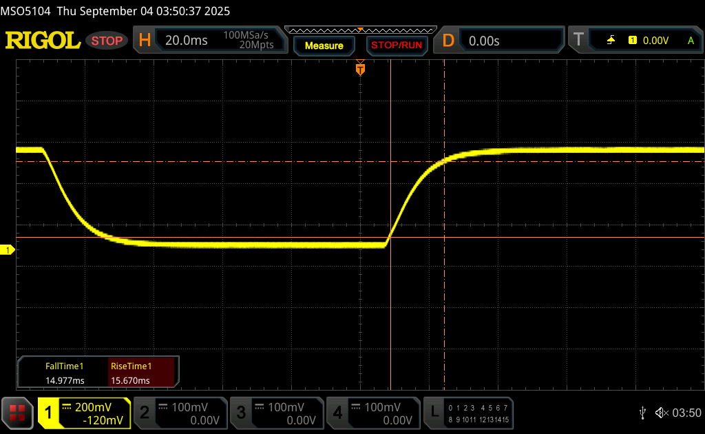Click the RIGOL logo

click(x=43, y=41)
